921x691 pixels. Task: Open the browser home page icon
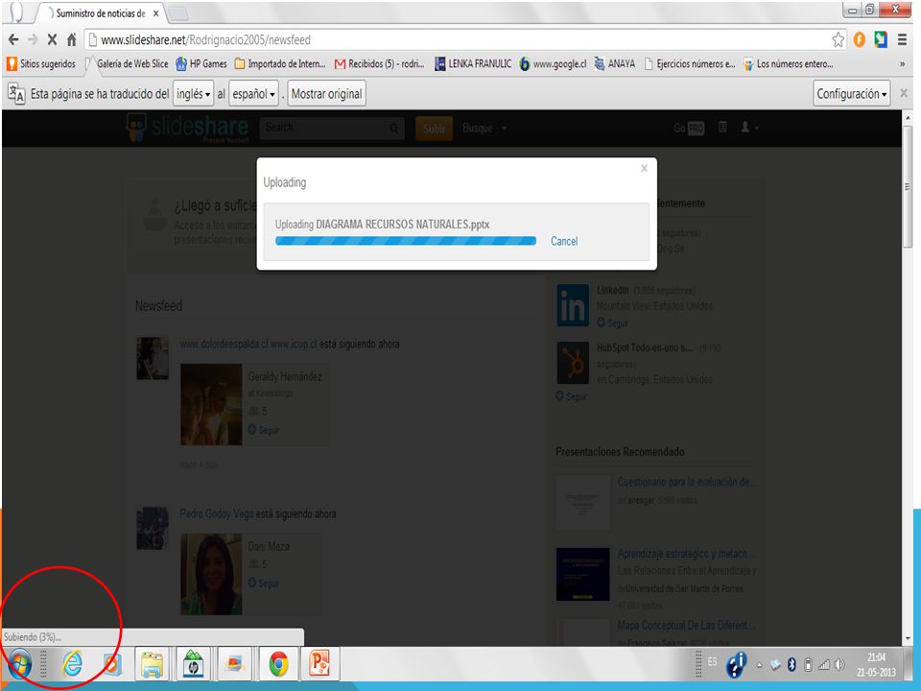pos(72,39)
